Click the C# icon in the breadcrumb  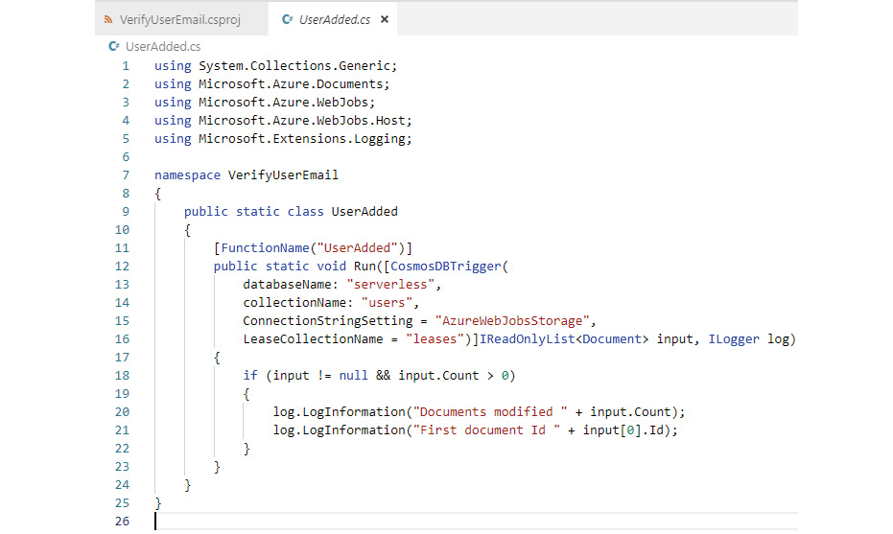[x=114, y=46]
